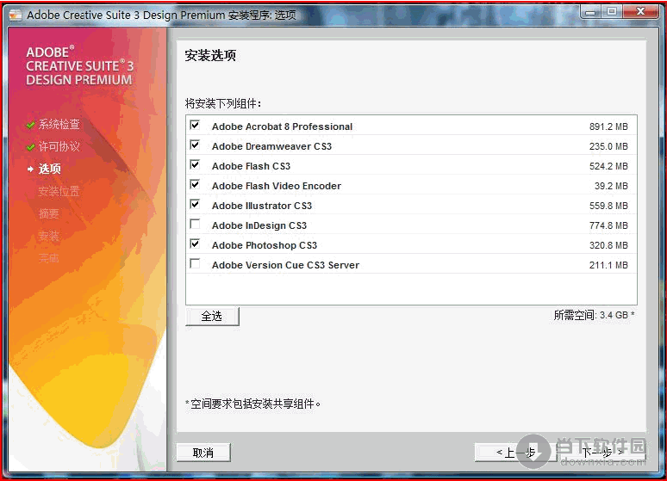This screenshot has height=481, width=667.
Task: Proceed with the 下一步 button
Action: point(602,453)
